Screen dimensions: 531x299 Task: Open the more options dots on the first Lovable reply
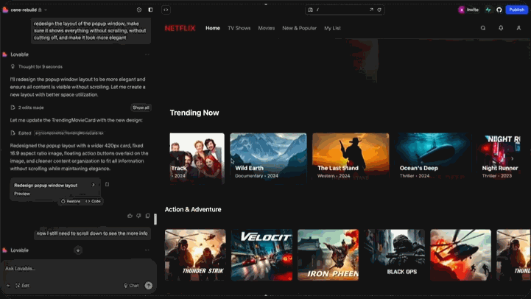pyautogui.click(x=147, y=54)
